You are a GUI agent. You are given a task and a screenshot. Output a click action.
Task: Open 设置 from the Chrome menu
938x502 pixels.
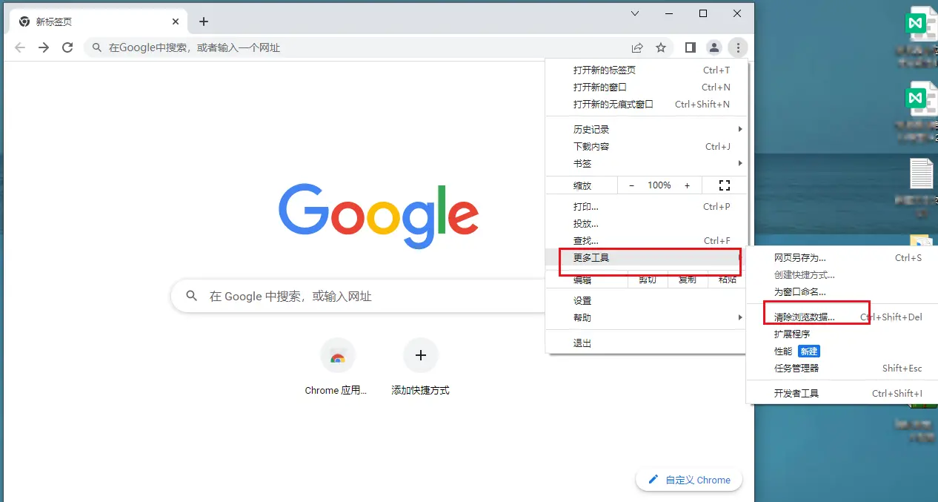[x=645, y=300]
